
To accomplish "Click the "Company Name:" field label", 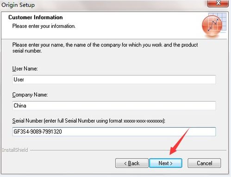I will pyautogui.click(x=30, y=95).
